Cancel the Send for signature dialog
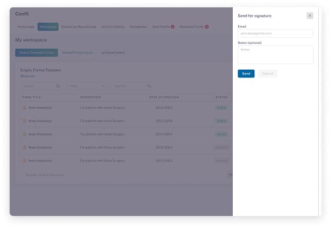The image size is (332, 228). 268,74
